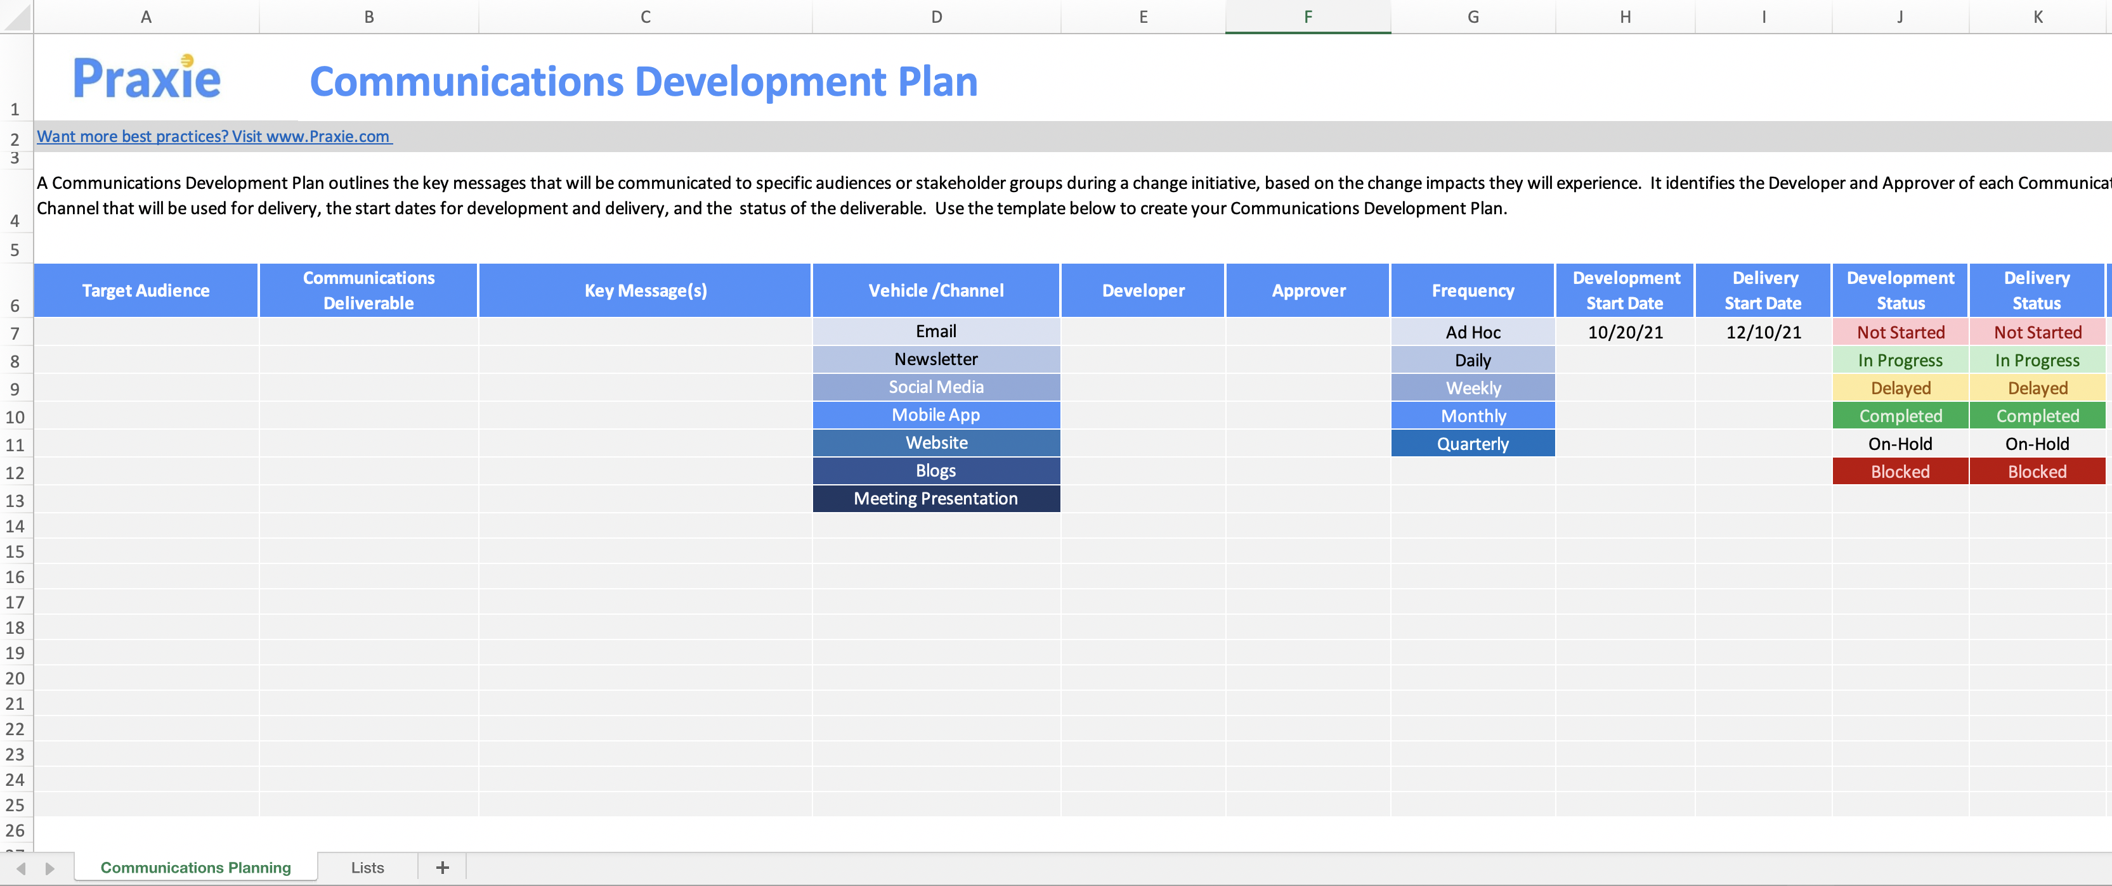Click the Praxie logo

[x=147, y=79]
